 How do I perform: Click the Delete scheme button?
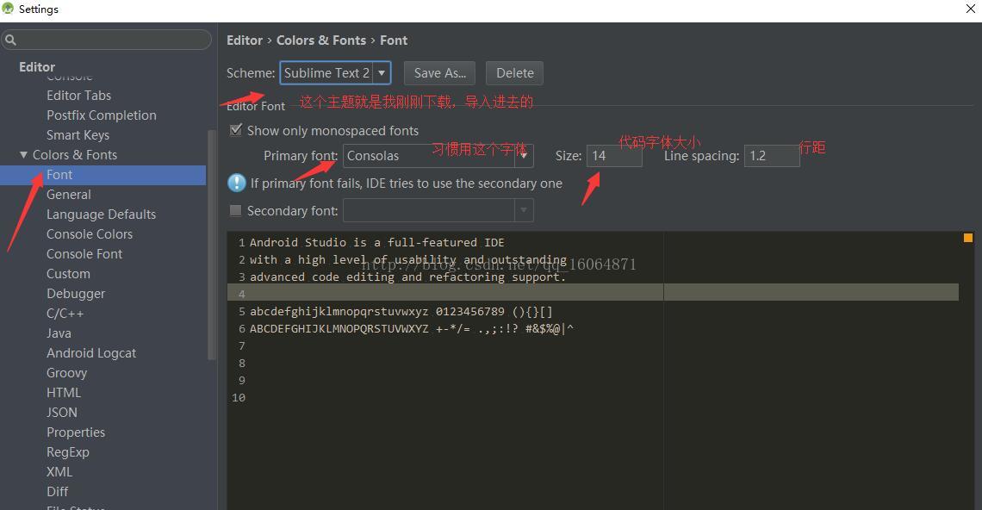(515, 73)
